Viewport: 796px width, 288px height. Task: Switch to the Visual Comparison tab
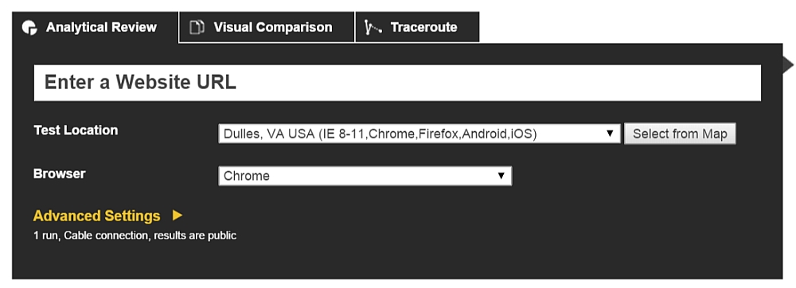coord(267,27)
